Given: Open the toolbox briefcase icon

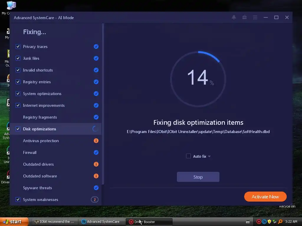Looking at the screenshot, I should point(244,17).
